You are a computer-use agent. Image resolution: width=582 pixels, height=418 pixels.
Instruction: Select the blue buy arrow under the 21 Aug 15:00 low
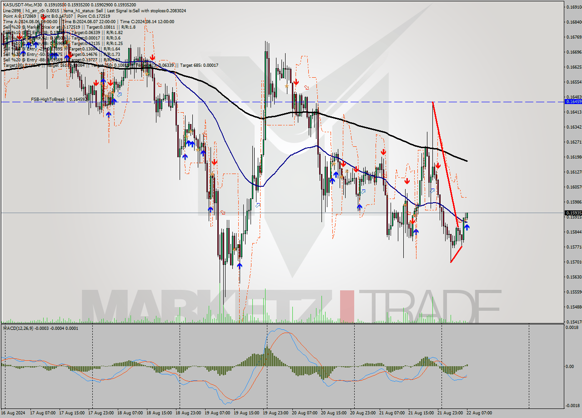click(416, 232)
